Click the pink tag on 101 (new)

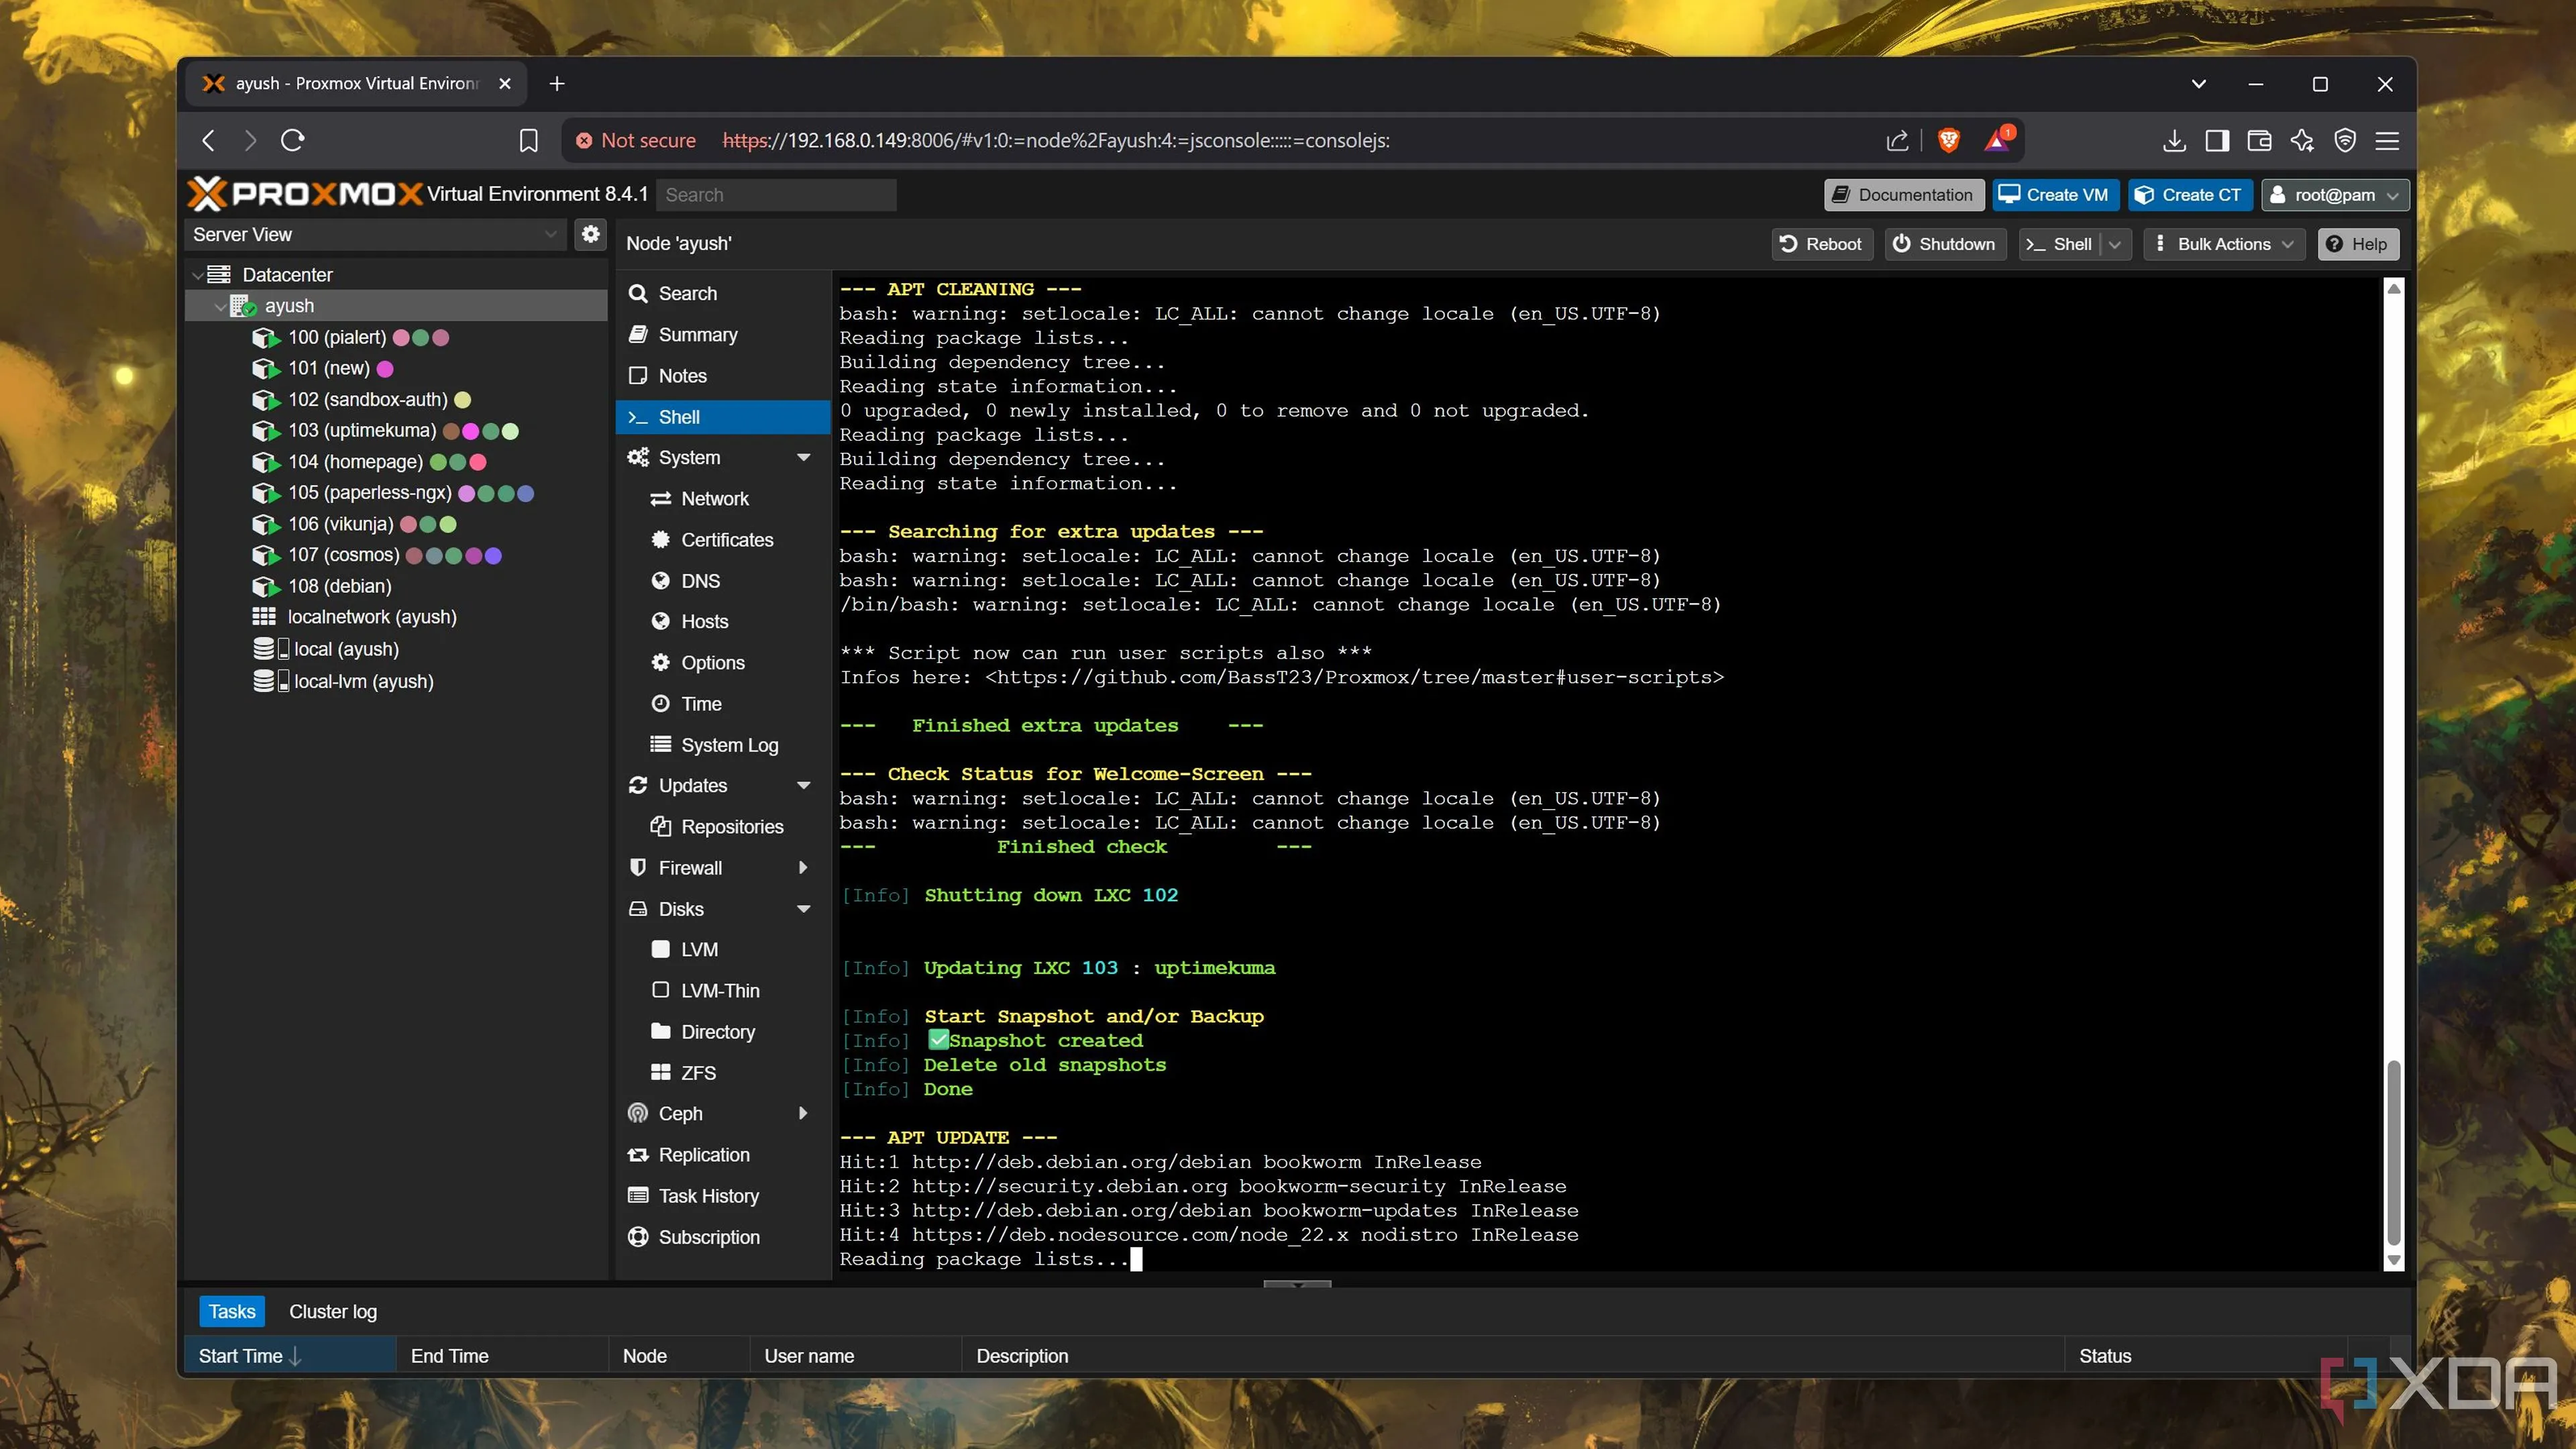(384, 369)
